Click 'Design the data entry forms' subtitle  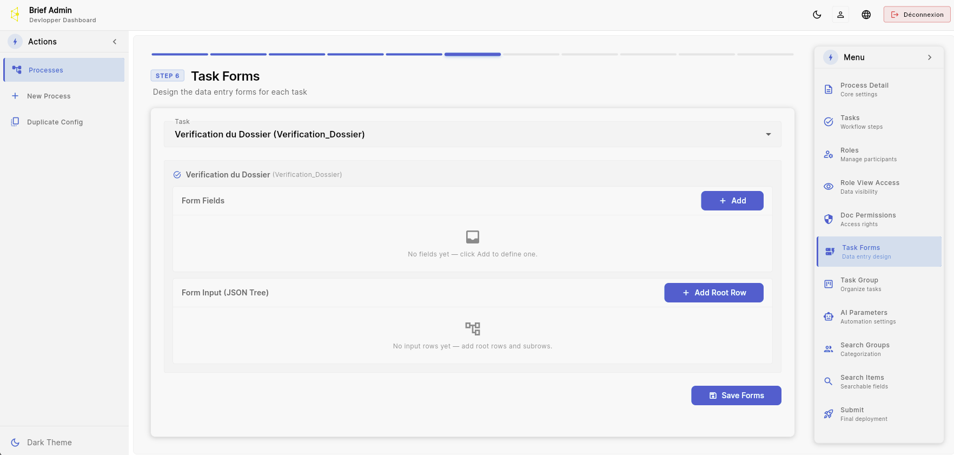click(230, 92)
